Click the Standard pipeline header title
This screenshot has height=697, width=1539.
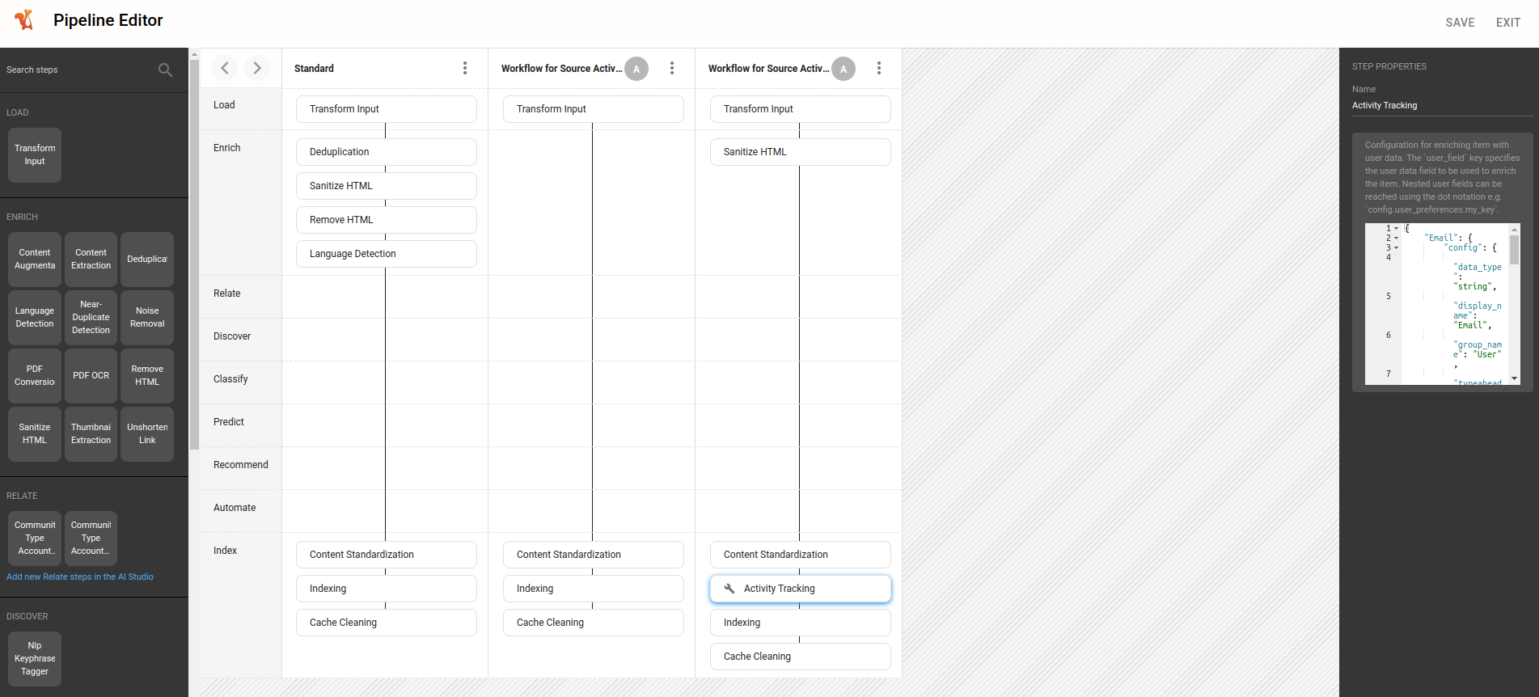tap(314, 69)
